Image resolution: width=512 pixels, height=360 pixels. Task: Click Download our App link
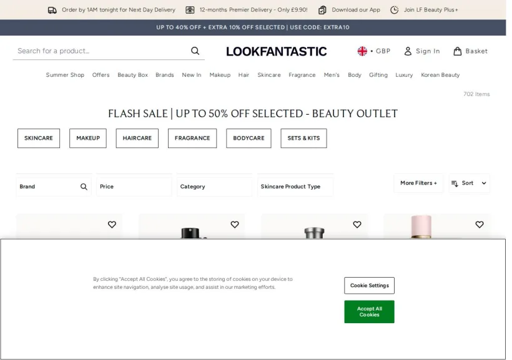tap(356, 10)
